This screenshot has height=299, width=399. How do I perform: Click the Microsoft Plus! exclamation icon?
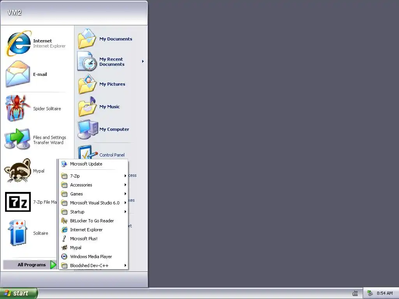pos(64,239)
